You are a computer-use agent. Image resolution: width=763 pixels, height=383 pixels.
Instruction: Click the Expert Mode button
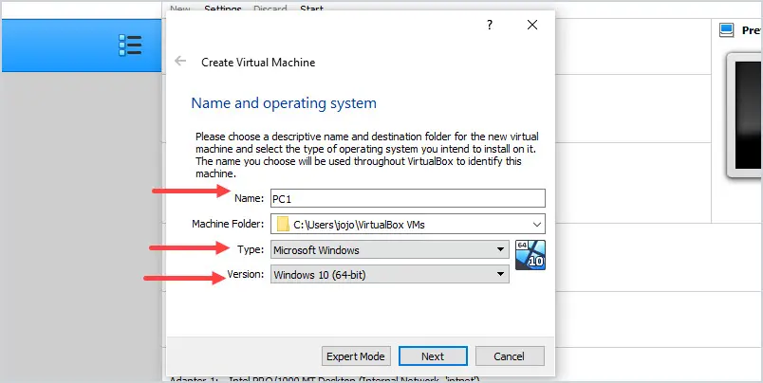(x=356, y=356)
